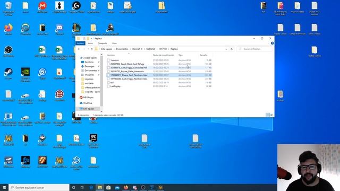
Task: Switch to Warcraft III on the taskbar
Action: coord(160,187)
